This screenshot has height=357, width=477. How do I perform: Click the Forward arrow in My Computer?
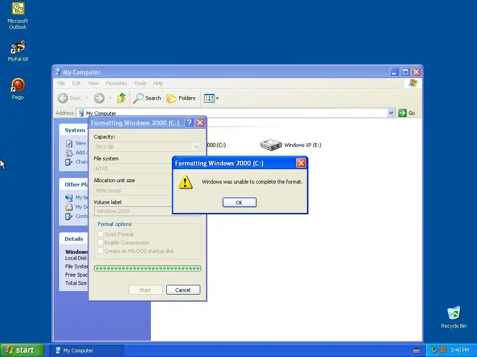(x=99, y=98)
